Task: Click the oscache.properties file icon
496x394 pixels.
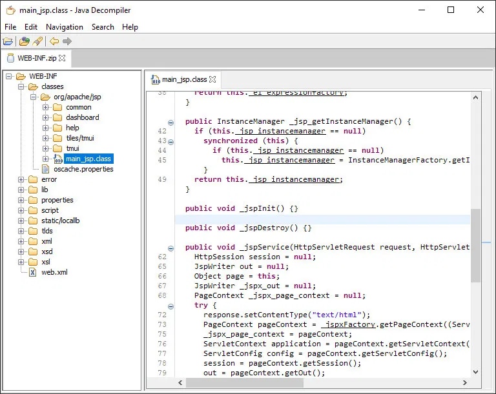Action: pos(46,169)
